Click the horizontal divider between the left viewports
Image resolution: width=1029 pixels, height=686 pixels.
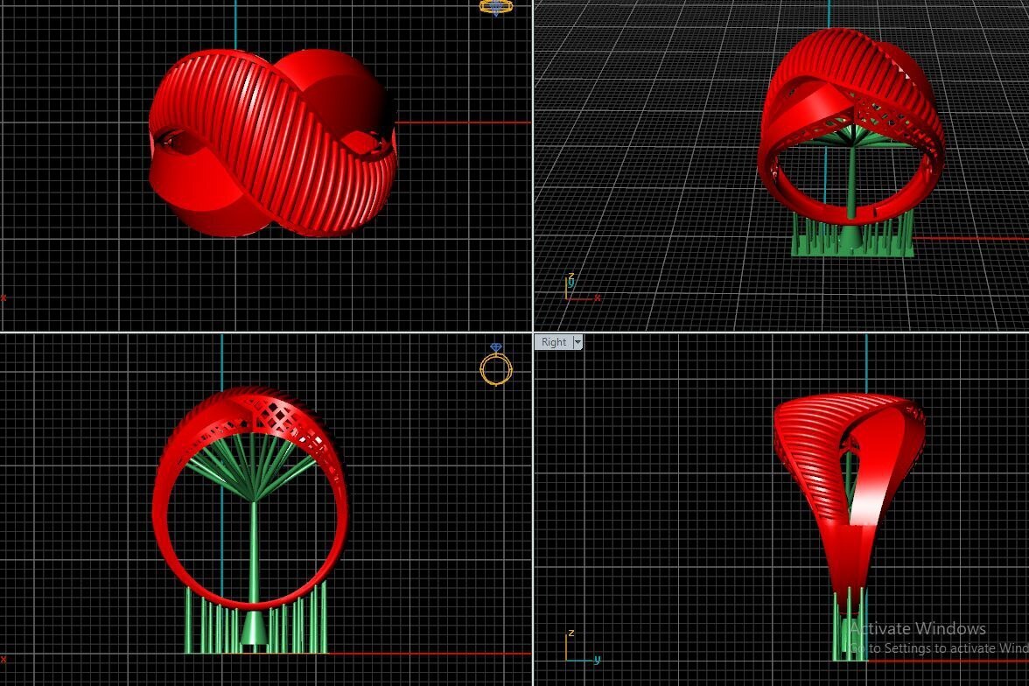click(262, 332)
